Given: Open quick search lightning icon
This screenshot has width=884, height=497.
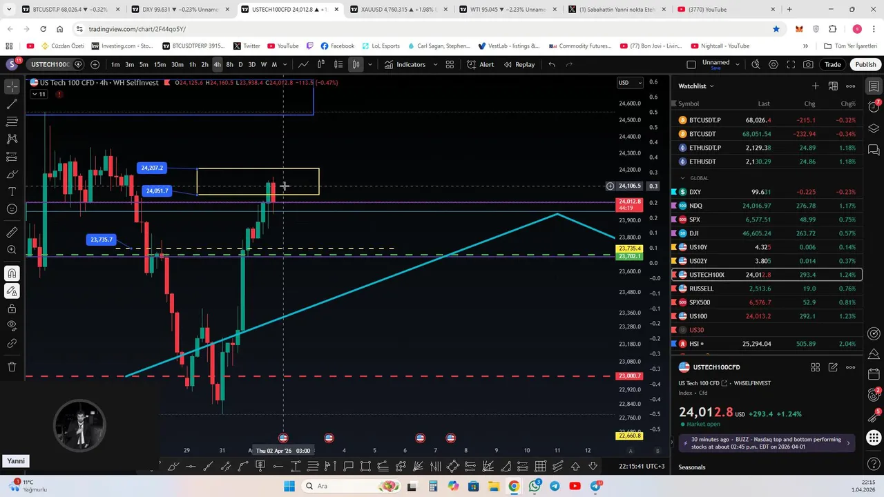Looking at the screenshot, I should point(756,64).
